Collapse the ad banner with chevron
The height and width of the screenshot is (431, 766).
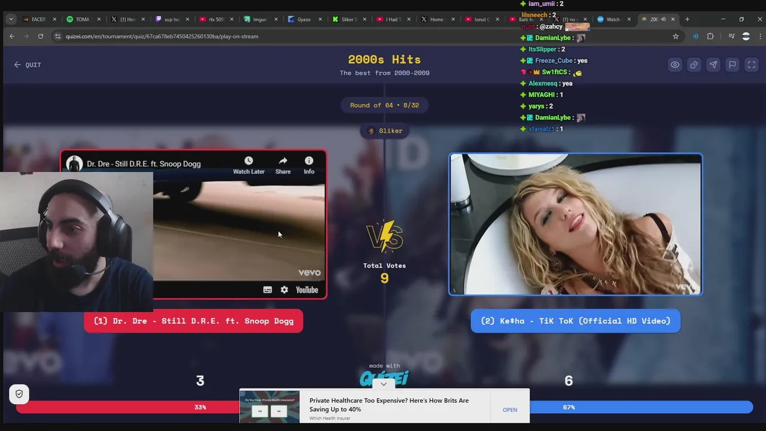[384, 384]
